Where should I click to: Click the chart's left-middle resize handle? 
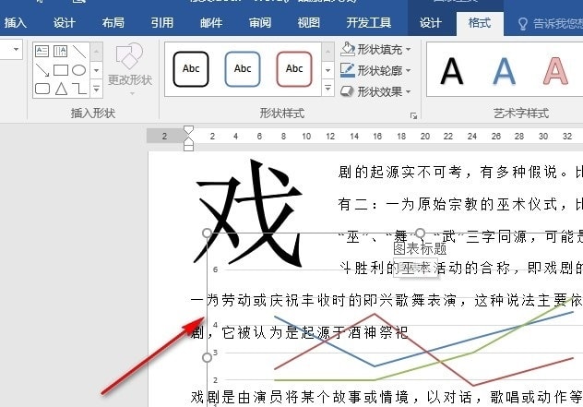point(208,357)
